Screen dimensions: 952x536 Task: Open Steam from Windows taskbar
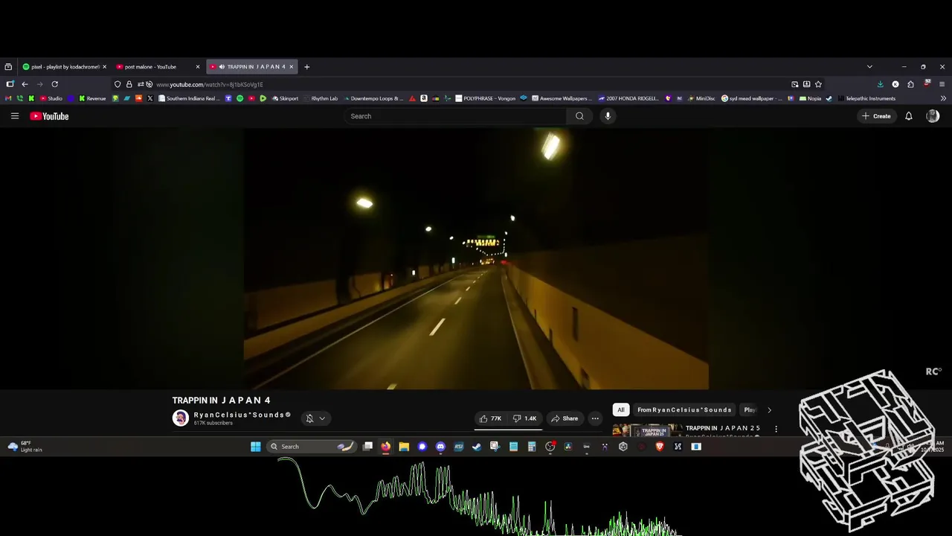(477, 447)
